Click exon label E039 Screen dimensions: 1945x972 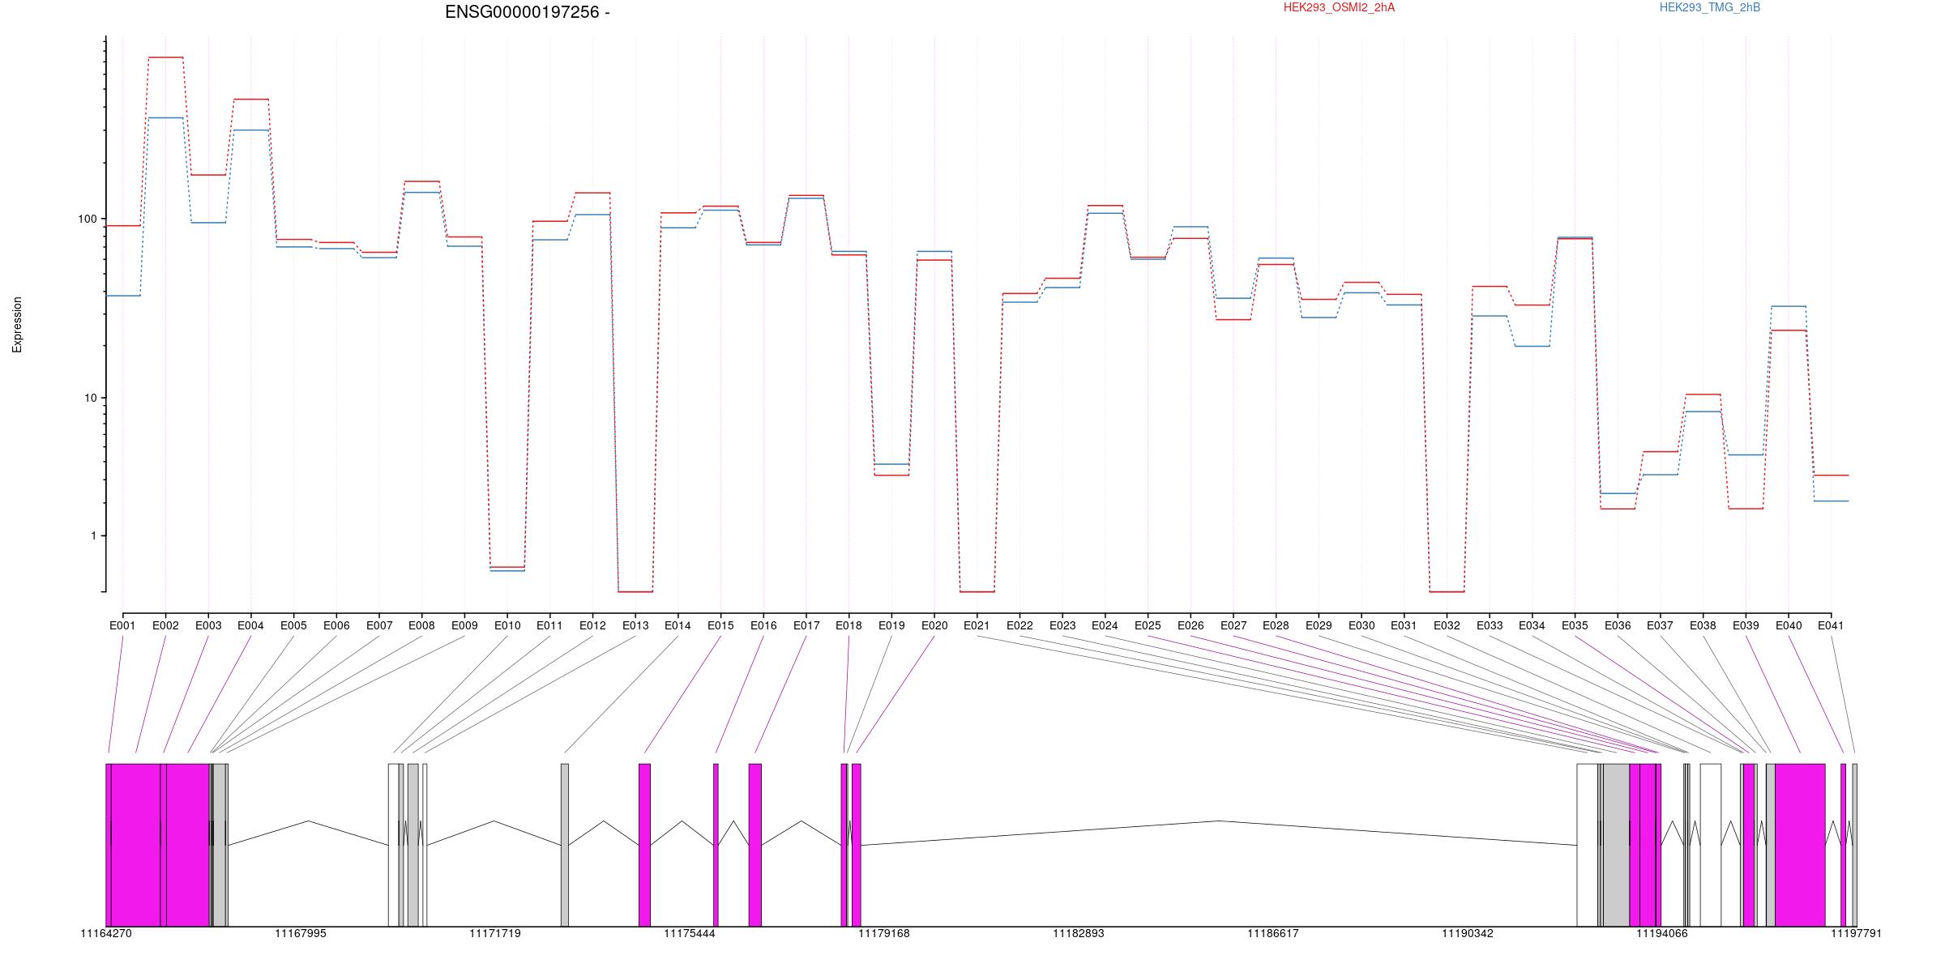(x=1746, y=626)
